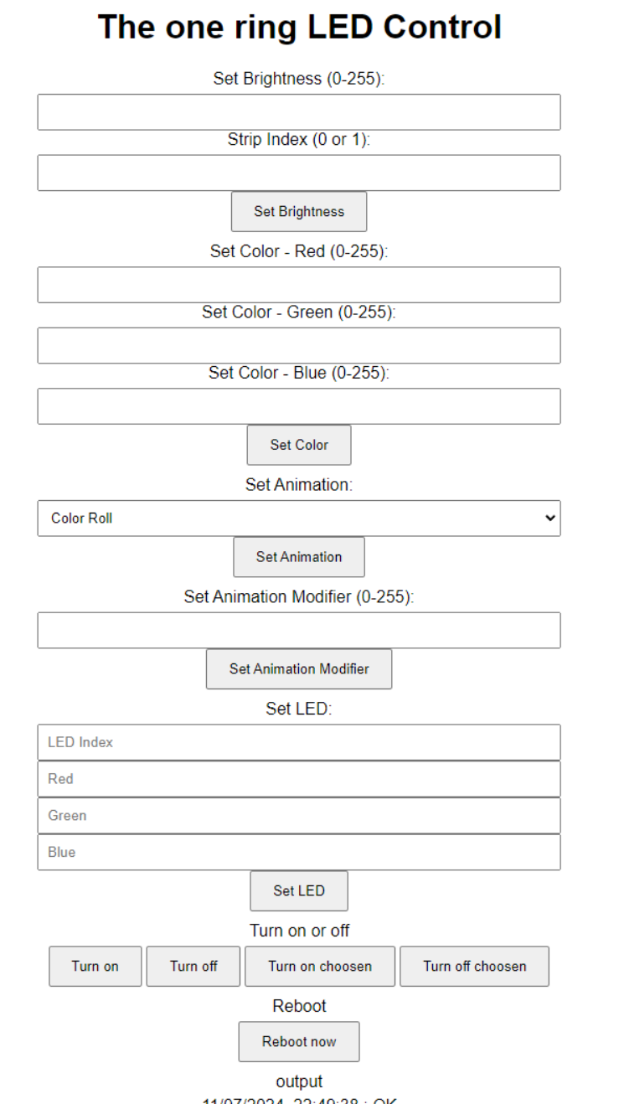Screen dimensions: 619x1104
Task: Click the Set Animation button
Action: [299, 557]
